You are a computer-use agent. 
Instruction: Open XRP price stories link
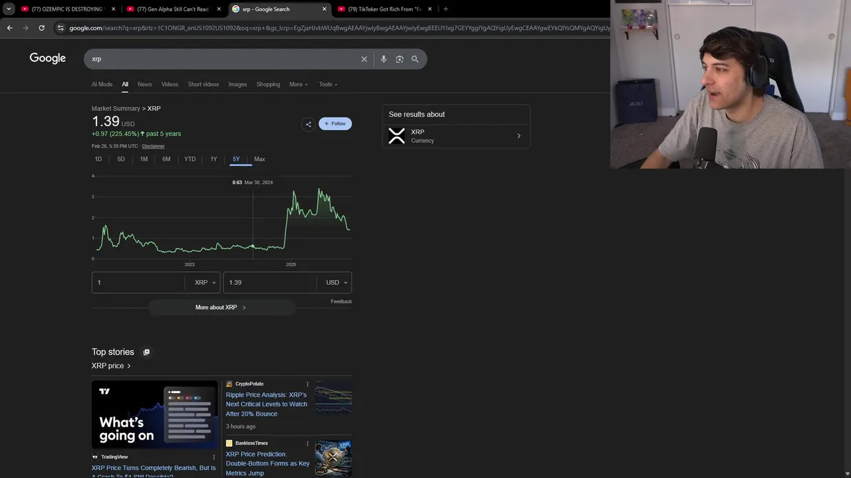(x=111, y=366)
